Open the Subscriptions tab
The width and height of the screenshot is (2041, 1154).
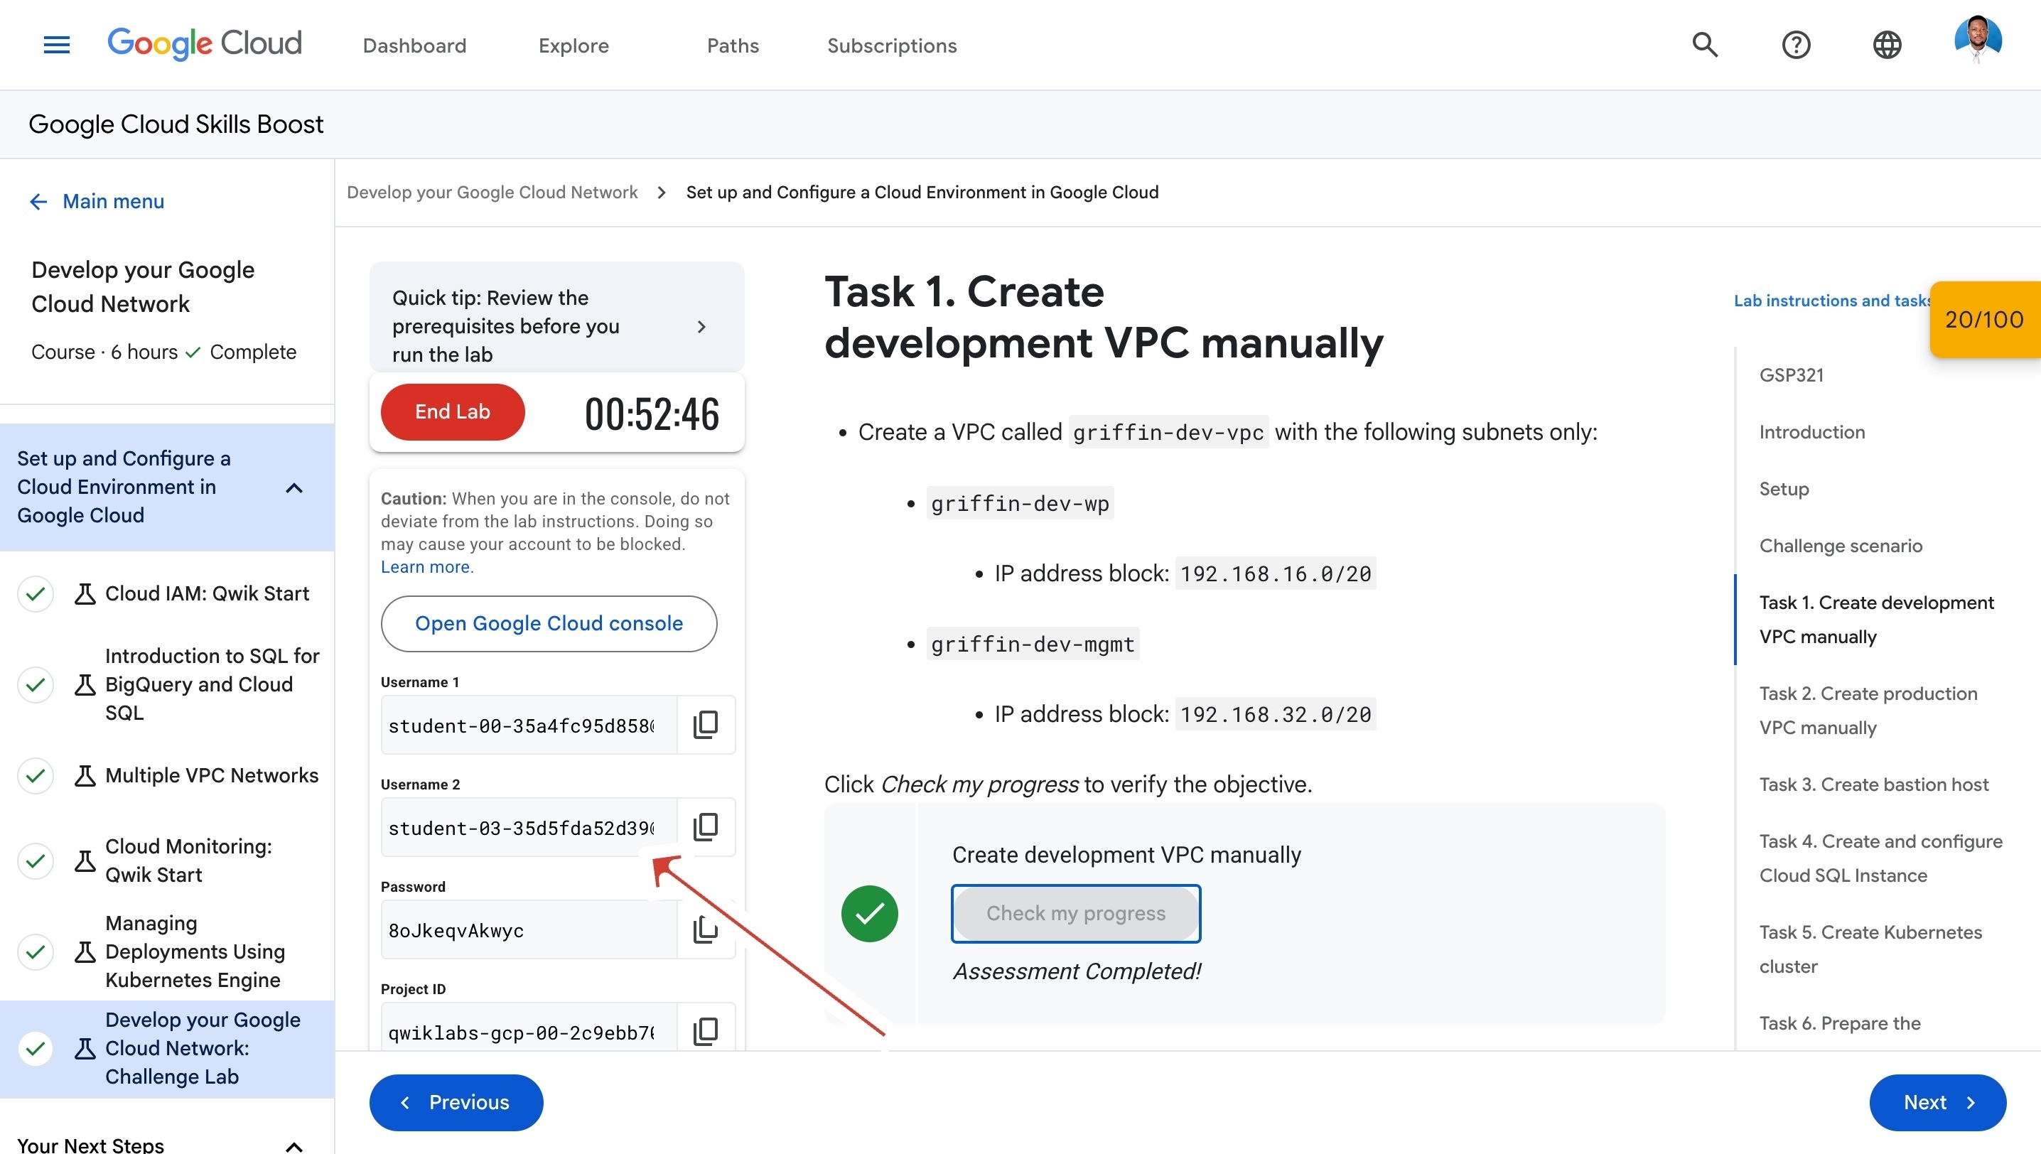point(893,45)
